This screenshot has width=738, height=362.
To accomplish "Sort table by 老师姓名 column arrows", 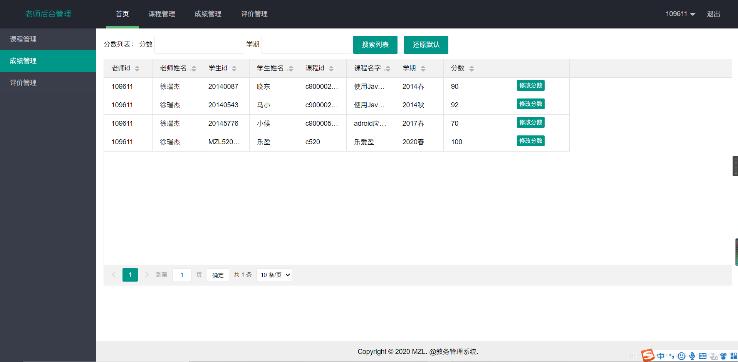I will [194, 68].
